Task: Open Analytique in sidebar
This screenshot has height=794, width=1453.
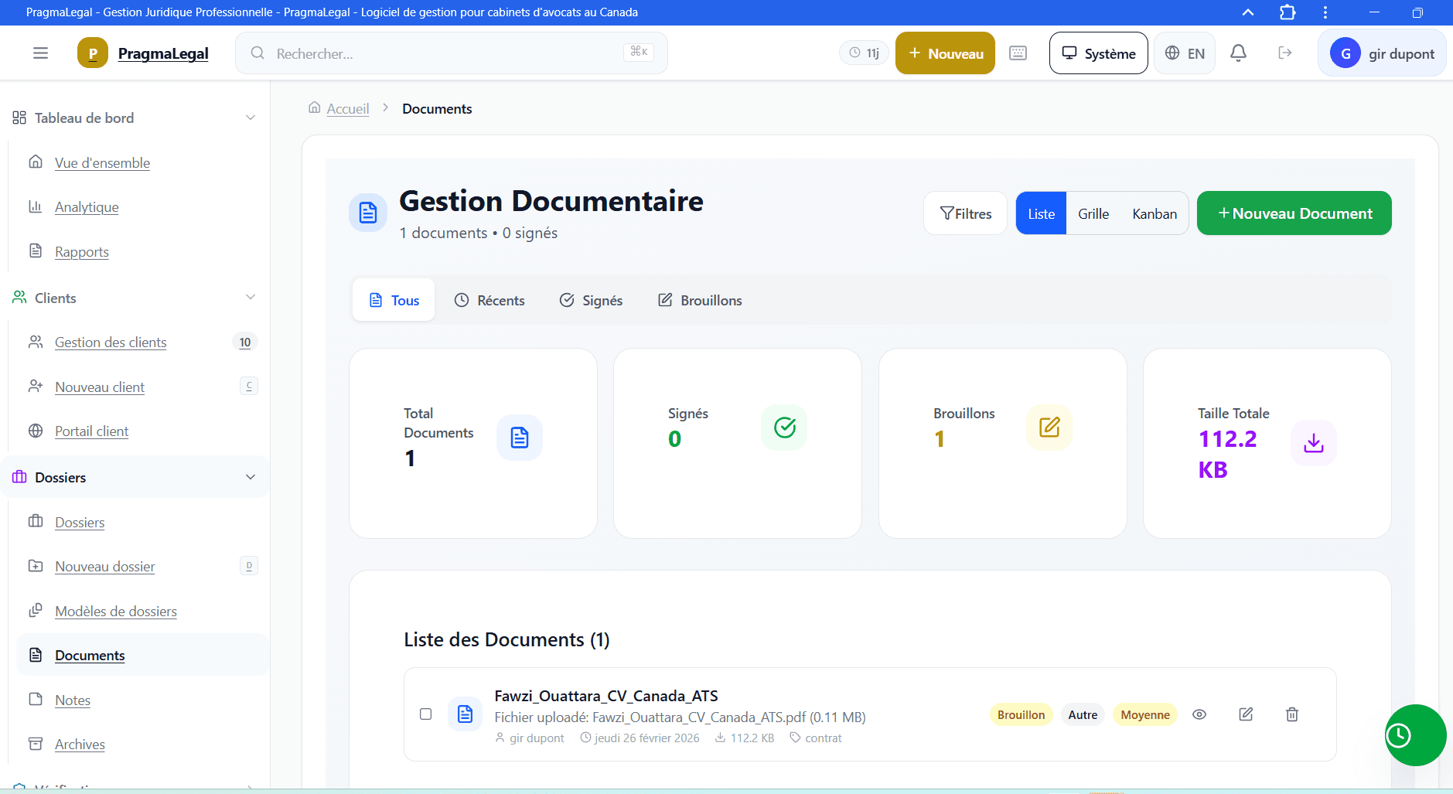Action: 87,207
